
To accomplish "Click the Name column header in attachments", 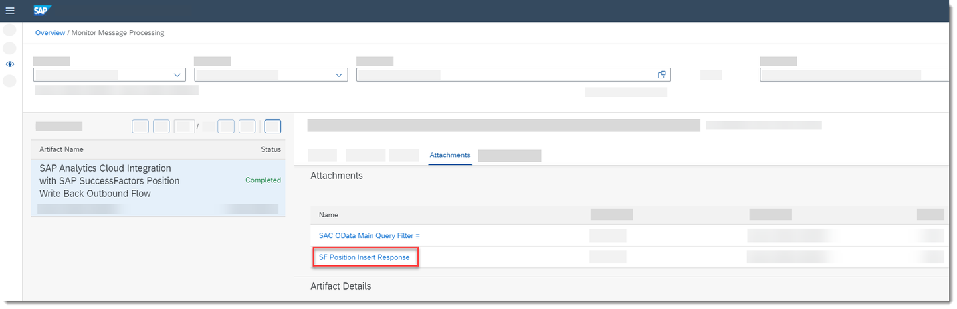I will pyautogui.click(x=328, y=215).
